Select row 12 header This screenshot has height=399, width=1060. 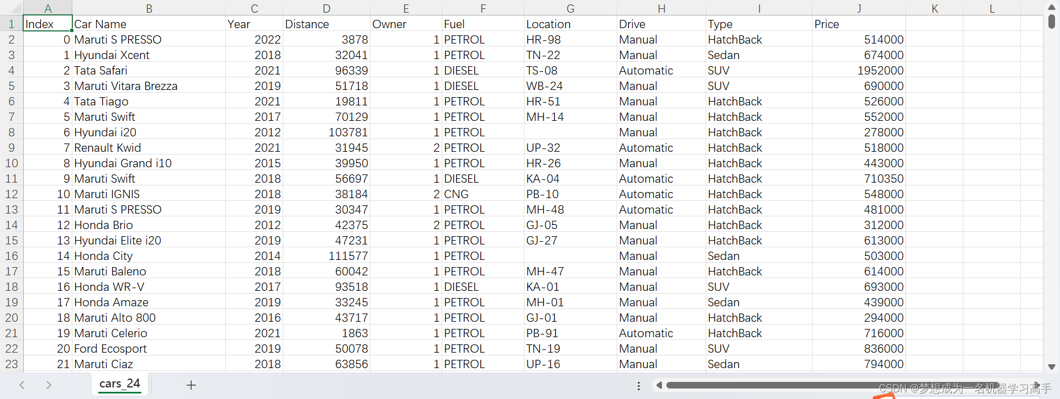point(11,194)
